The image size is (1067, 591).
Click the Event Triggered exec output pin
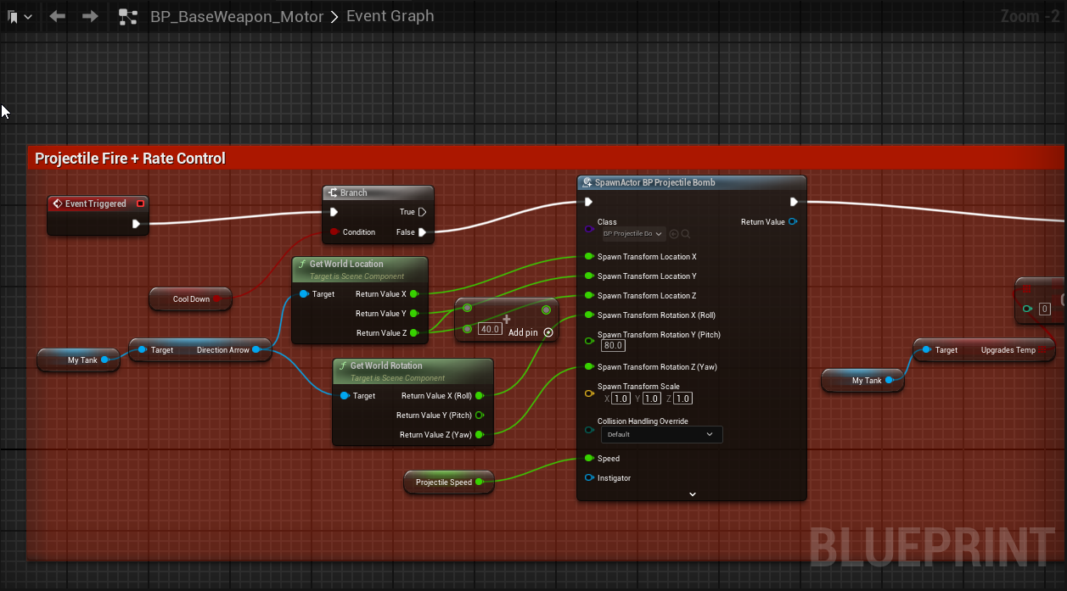point(136,224)
